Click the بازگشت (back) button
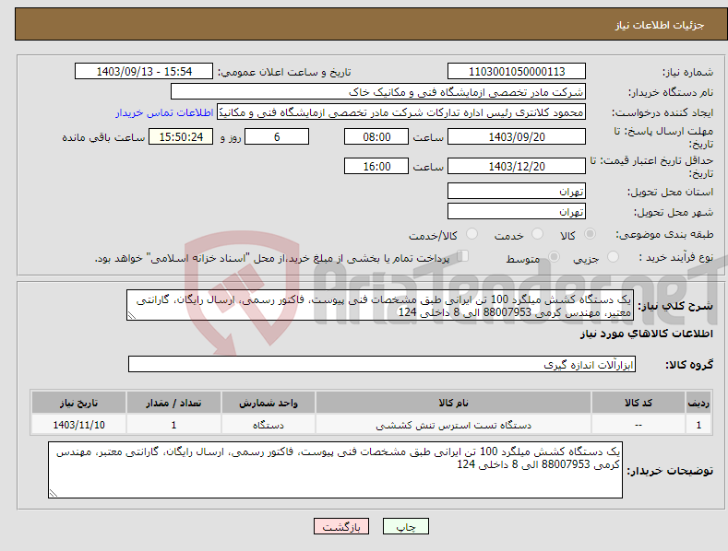The height and width of the screenshot is (551, 728). (x=341, y=526)
